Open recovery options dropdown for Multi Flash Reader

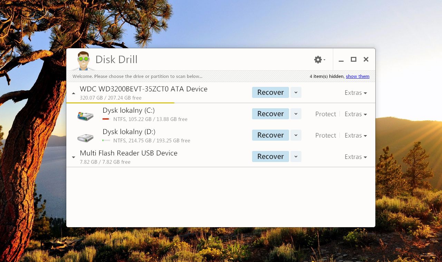296,157
